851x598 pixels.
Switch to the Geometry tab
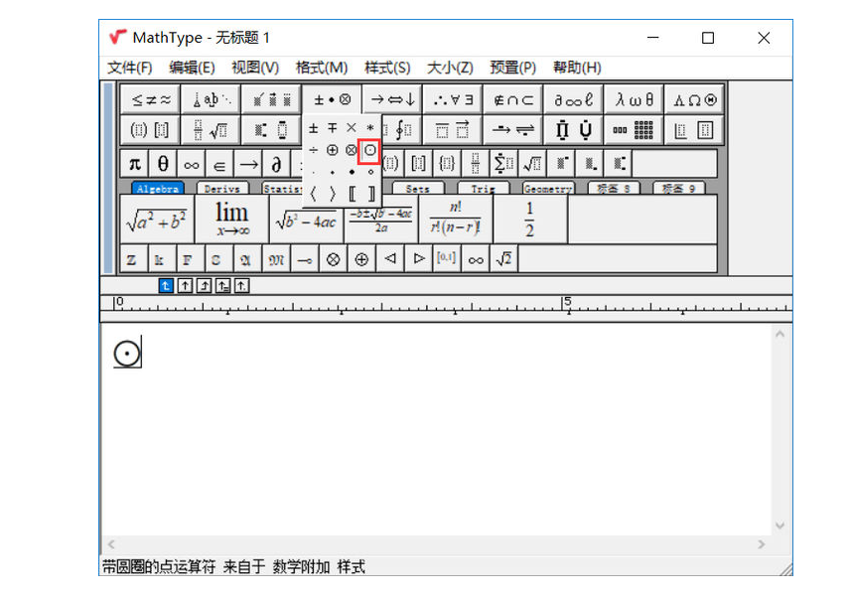tap(547, 189)
